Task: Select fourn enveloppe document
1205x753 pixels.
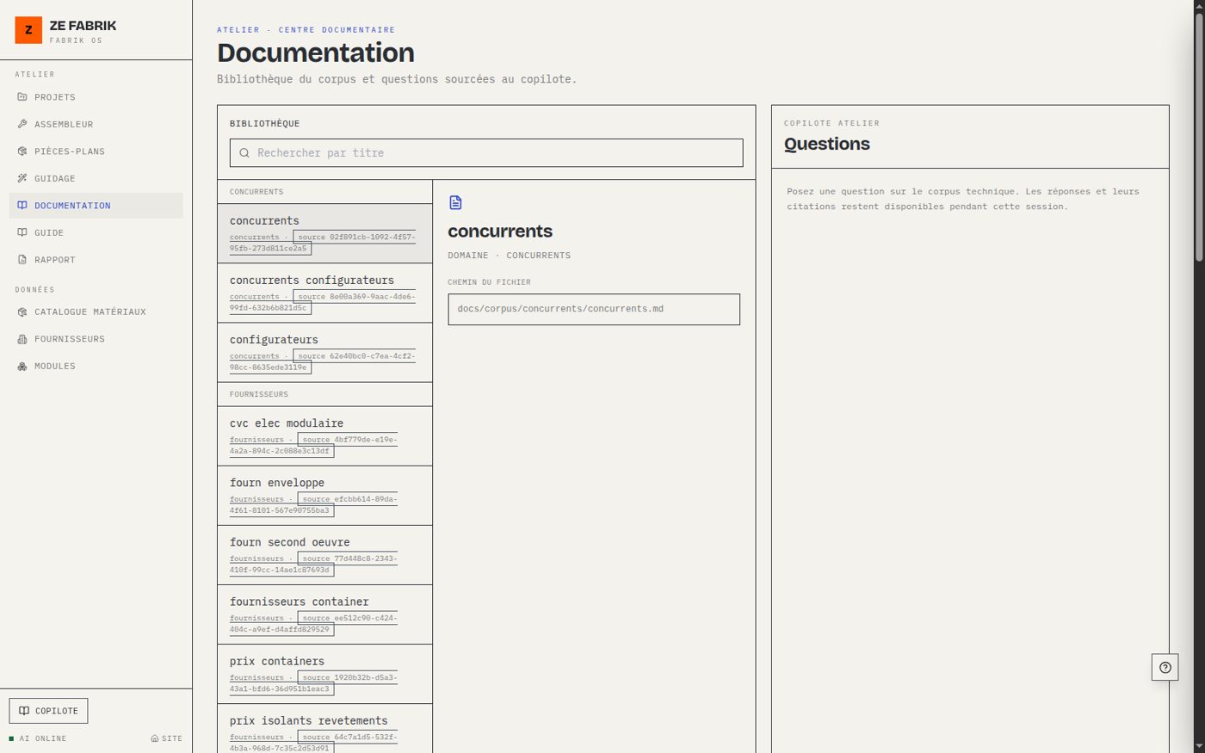Action: coord(324,495)
